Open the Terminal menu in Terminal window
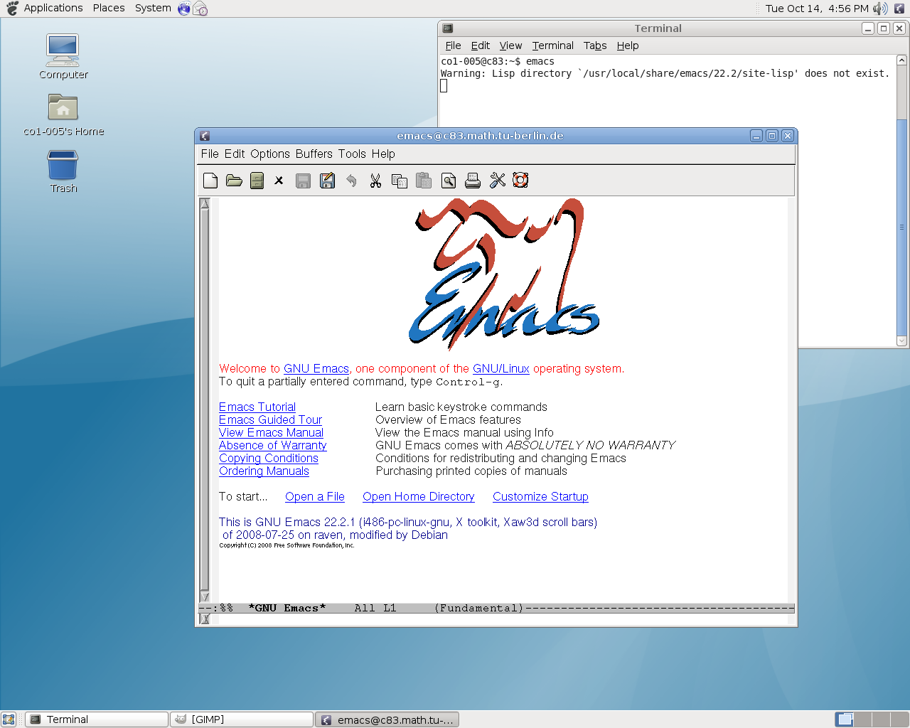This screenshot has width=910, height=728. pos(553,45)
